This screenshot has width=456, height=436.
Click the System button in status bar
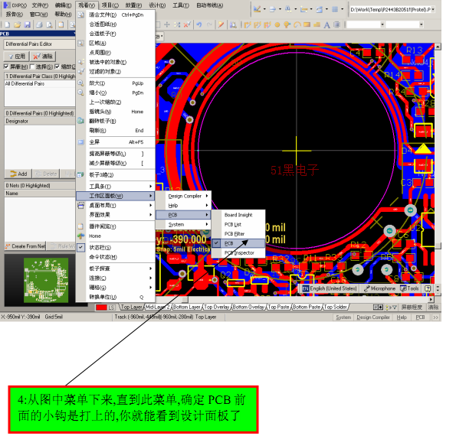(343, 317)
